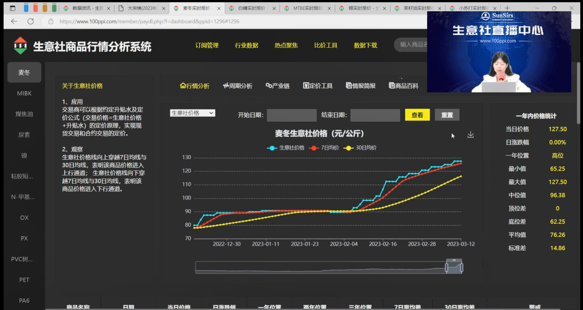Viewport: 583px width, 310px height.
Task: Select PX in the commodity sidebar
Action: click(x=24, y=238)
